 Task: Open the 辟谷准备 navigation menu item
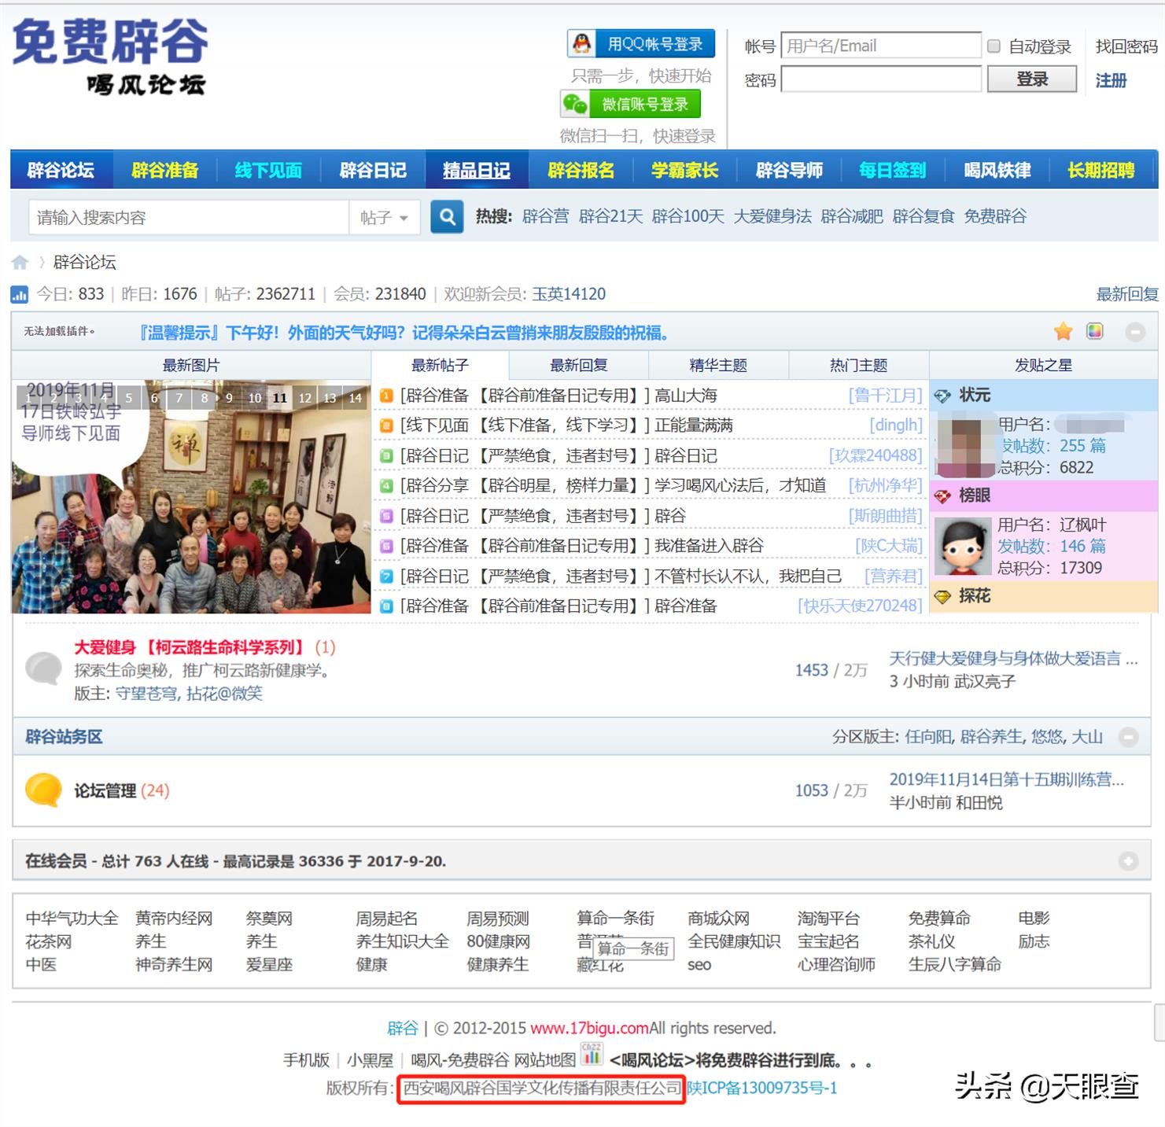tap(164, 171)
